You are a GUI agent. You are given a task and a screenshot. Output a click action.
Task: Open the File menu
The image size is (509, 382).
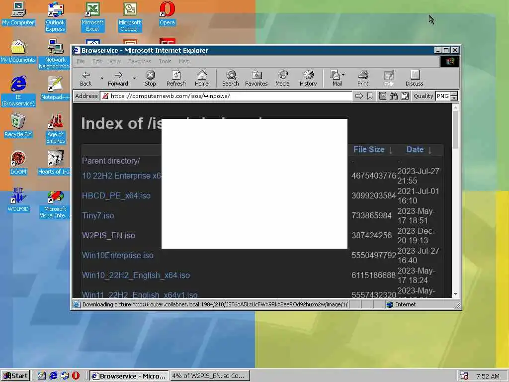click(81, 61)
